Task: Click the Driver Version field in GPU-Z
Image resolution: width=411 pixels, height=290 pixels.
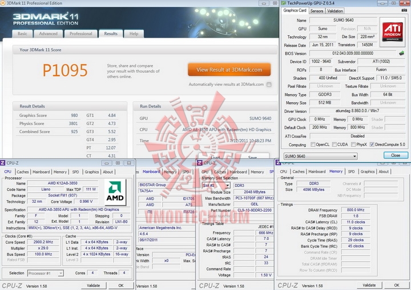Action: pyautogui.click(x=357, y=111)
